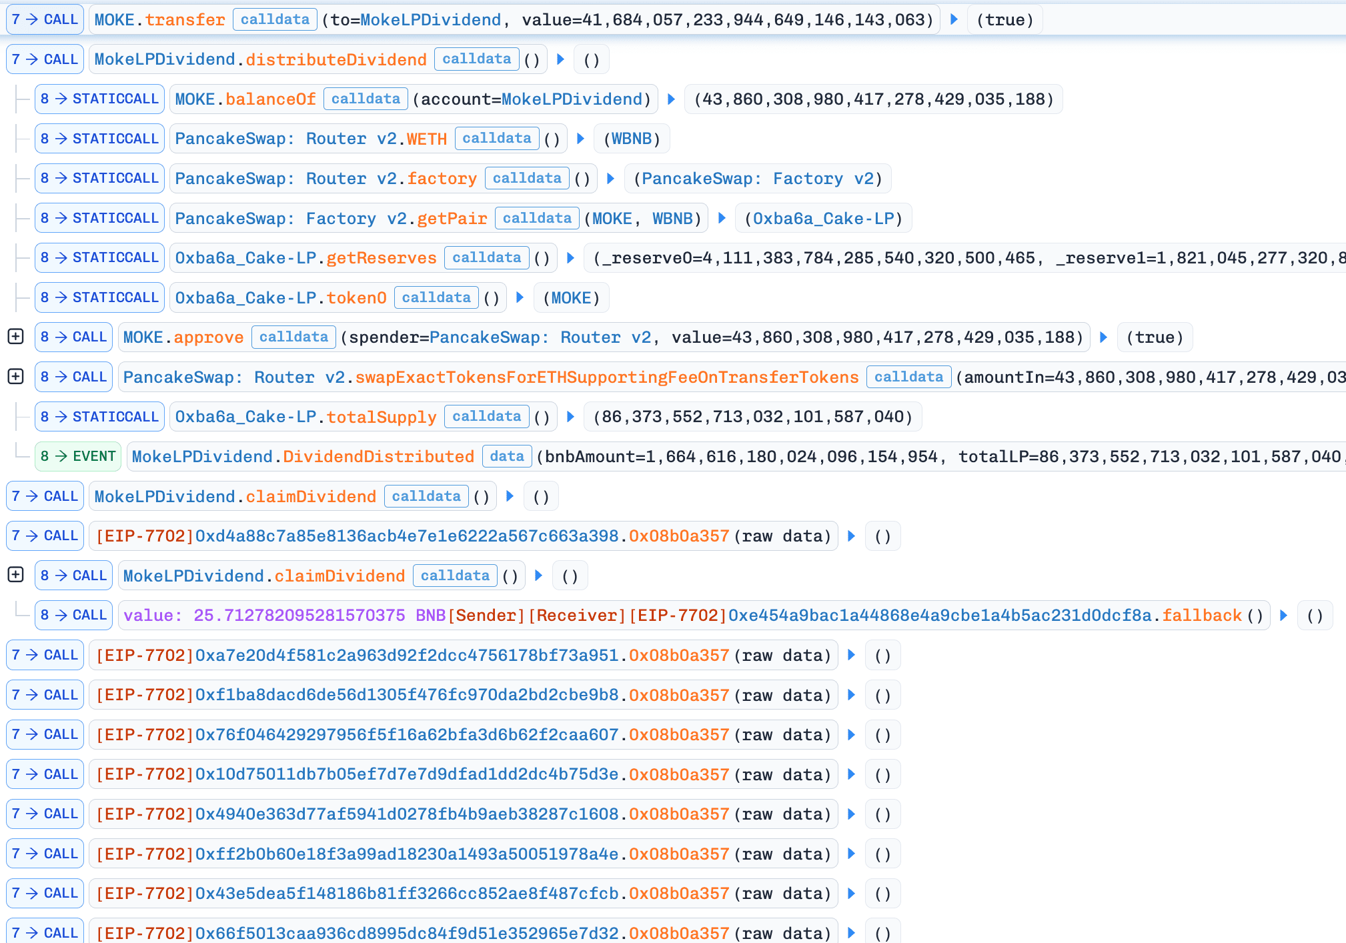The image size is (1346, 943).
Task: Show calldata for swapExactTokensForETHSupportingFeeOnTransferTokens
Action: click(x=908, y=377)
